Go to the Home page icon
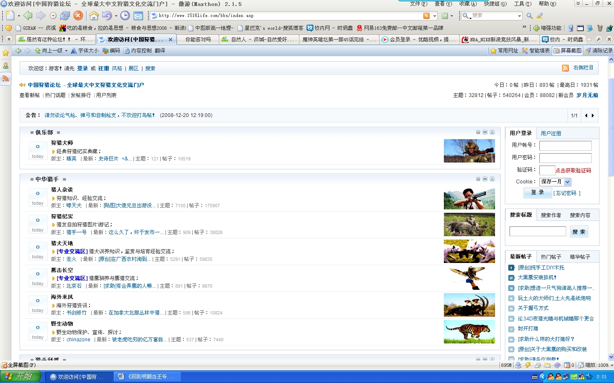This screenshot has height=383, width=614. click(94, 16)
